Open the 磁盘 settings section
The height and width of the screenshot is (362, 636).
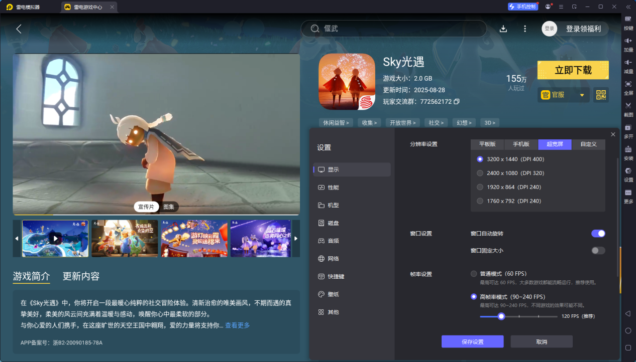pyautogui.click(x=352, y=223)
